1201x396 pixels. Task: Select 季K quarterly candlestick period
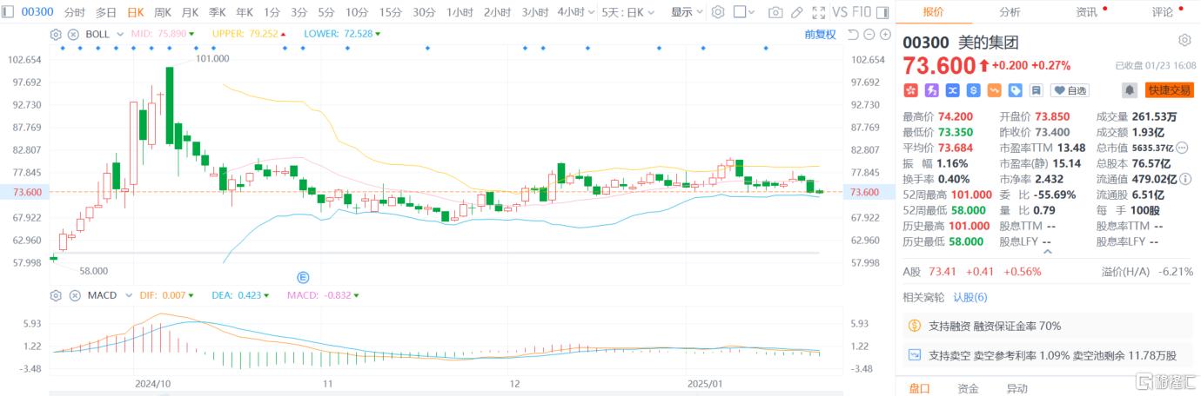coord(217,12)
